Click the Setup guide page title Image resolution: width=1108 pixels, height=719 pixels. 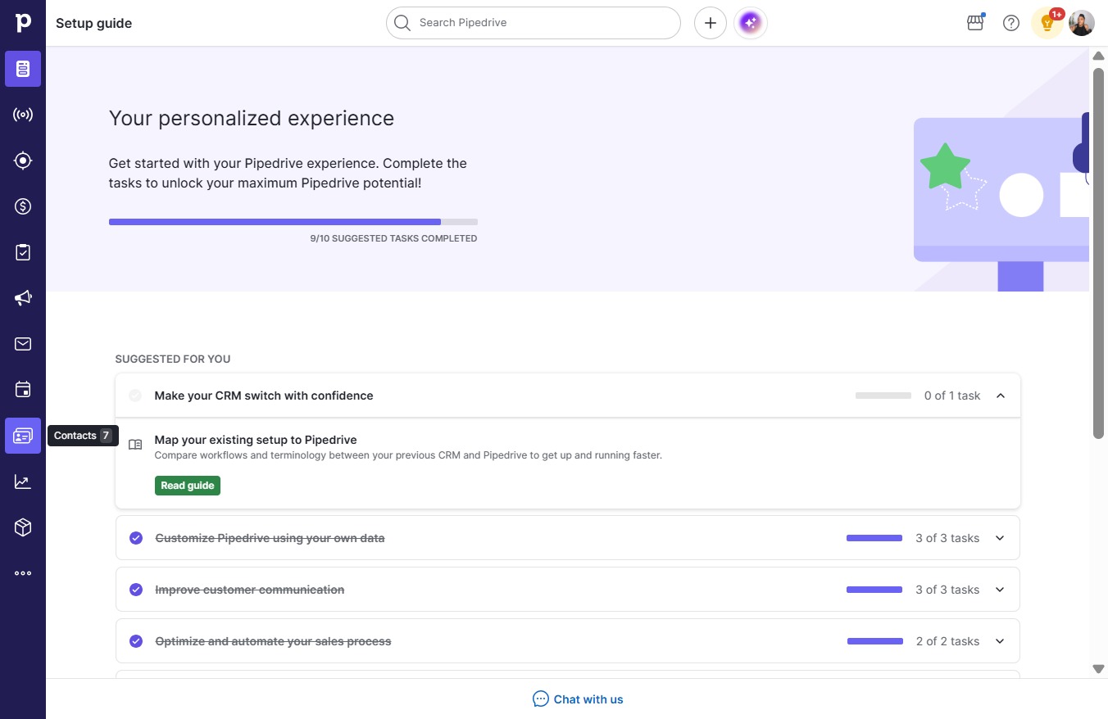click(93, 23)
